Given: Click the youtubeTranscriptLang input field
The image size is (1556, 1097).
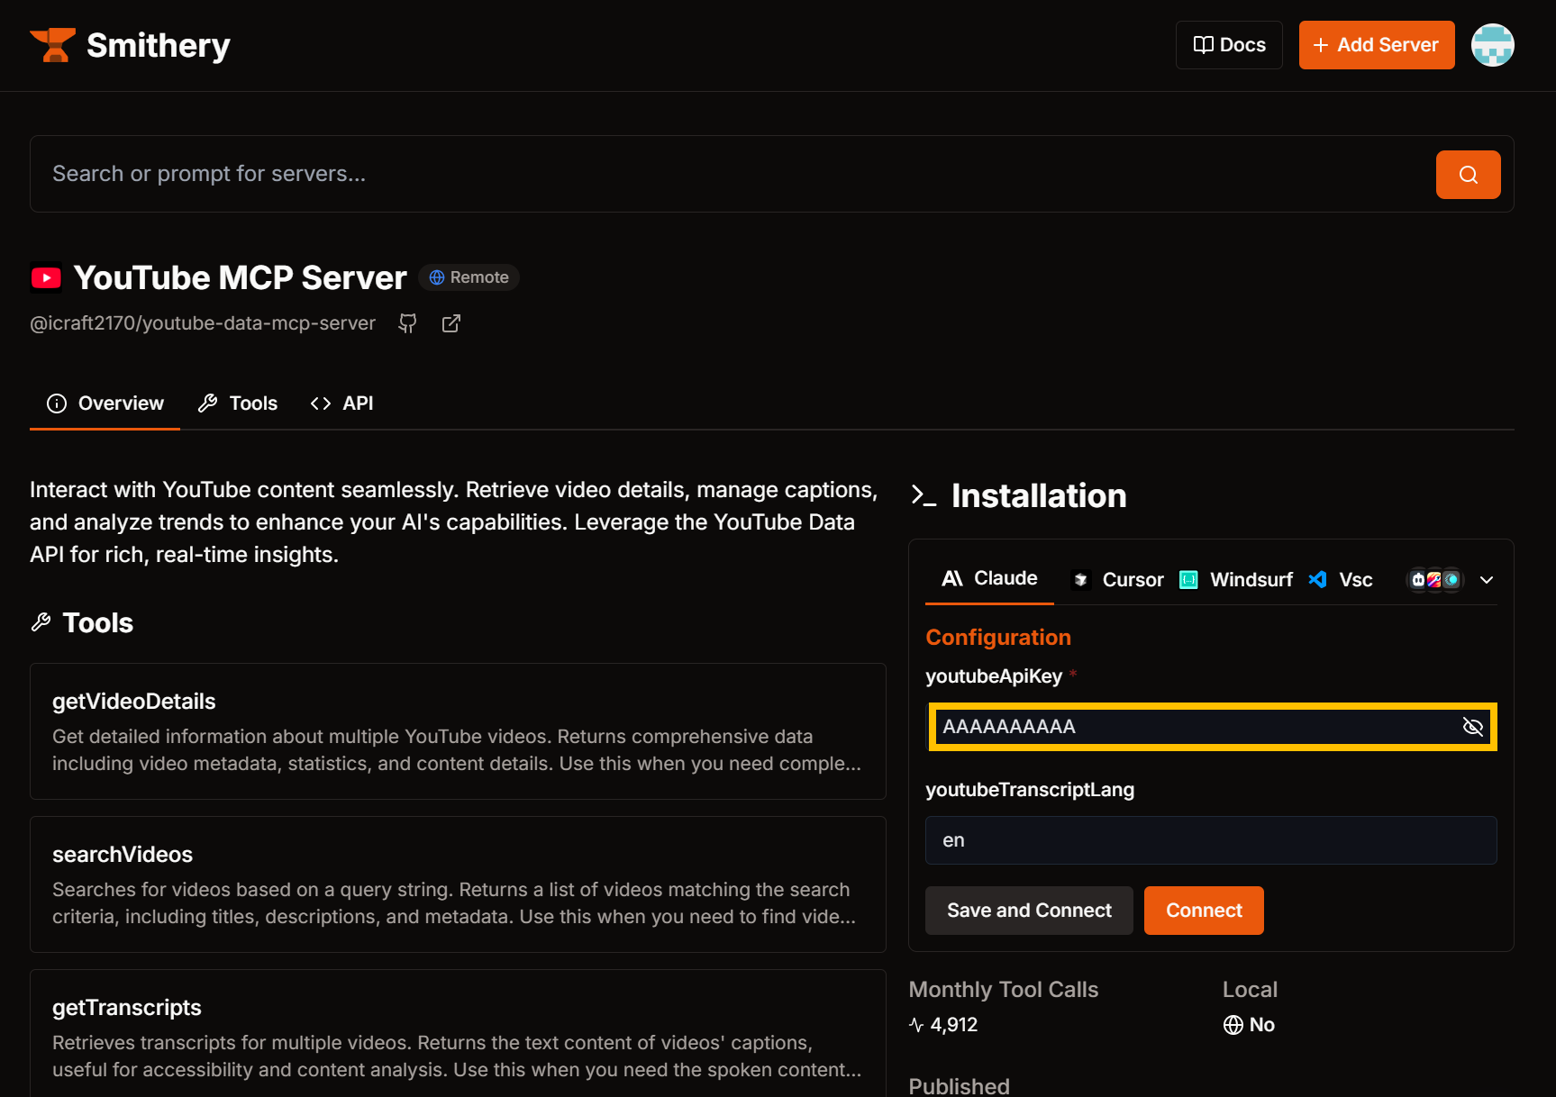Looking at the screenshot, I should [x=1211, y=840].
